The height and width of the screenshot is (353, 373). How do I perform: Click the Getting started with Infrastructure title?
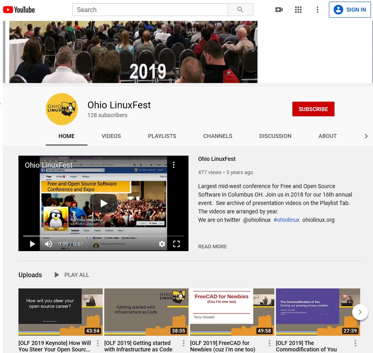point(138,346)
